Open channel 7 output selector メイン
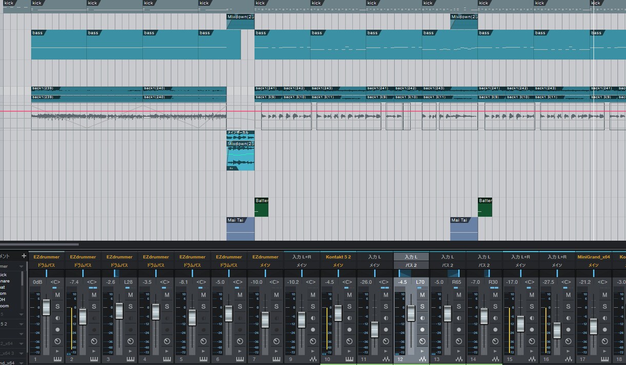 (265, 265)
